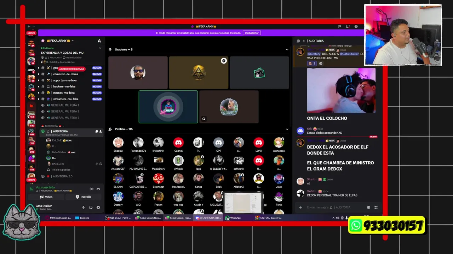Share screen with the Pantalla button
The image size is (453, 254).
click(x=84, y=197)
